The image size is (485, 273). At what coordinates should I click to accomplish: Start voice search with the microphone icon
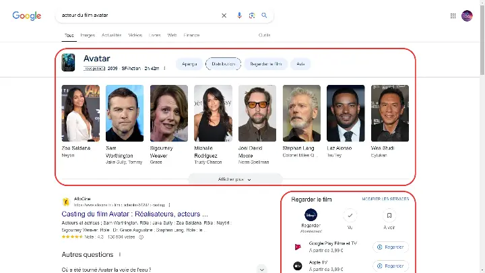(x=239, y=16)
